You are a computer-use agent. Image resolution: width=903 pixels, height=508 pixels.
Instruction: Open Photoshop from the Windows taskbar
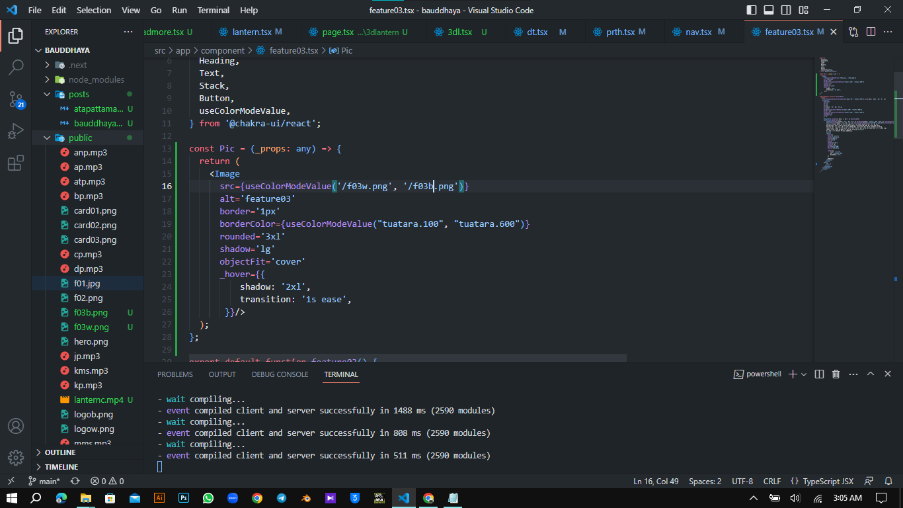pos(184,498)
